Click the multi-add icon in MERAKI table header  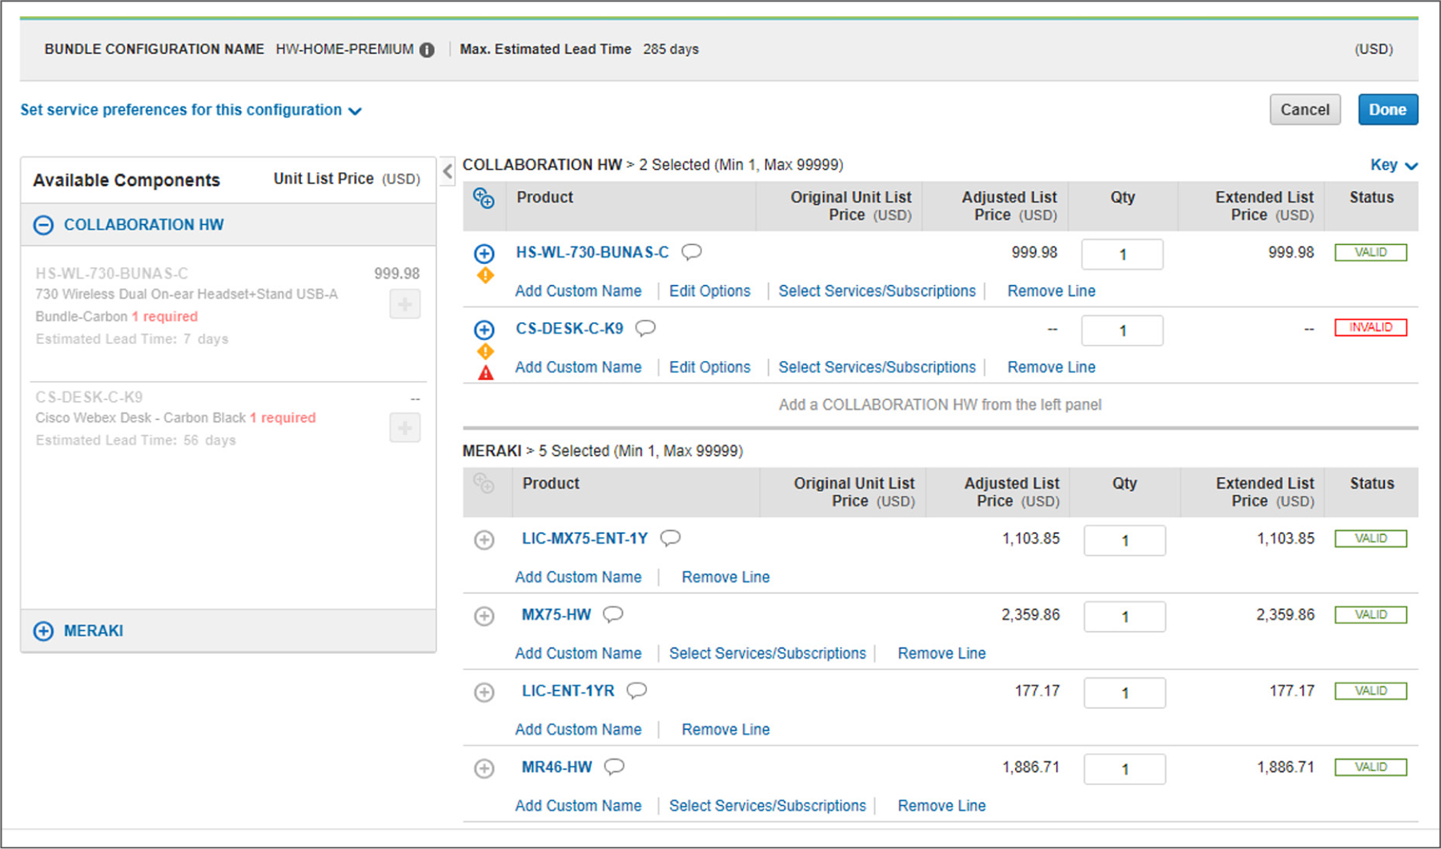point(484,483)
